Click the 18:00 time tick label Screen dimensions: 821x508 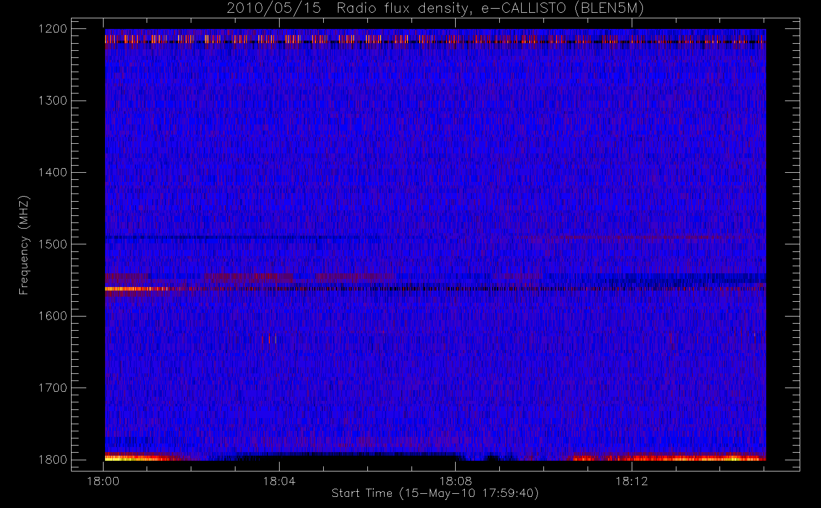point(103,481)
